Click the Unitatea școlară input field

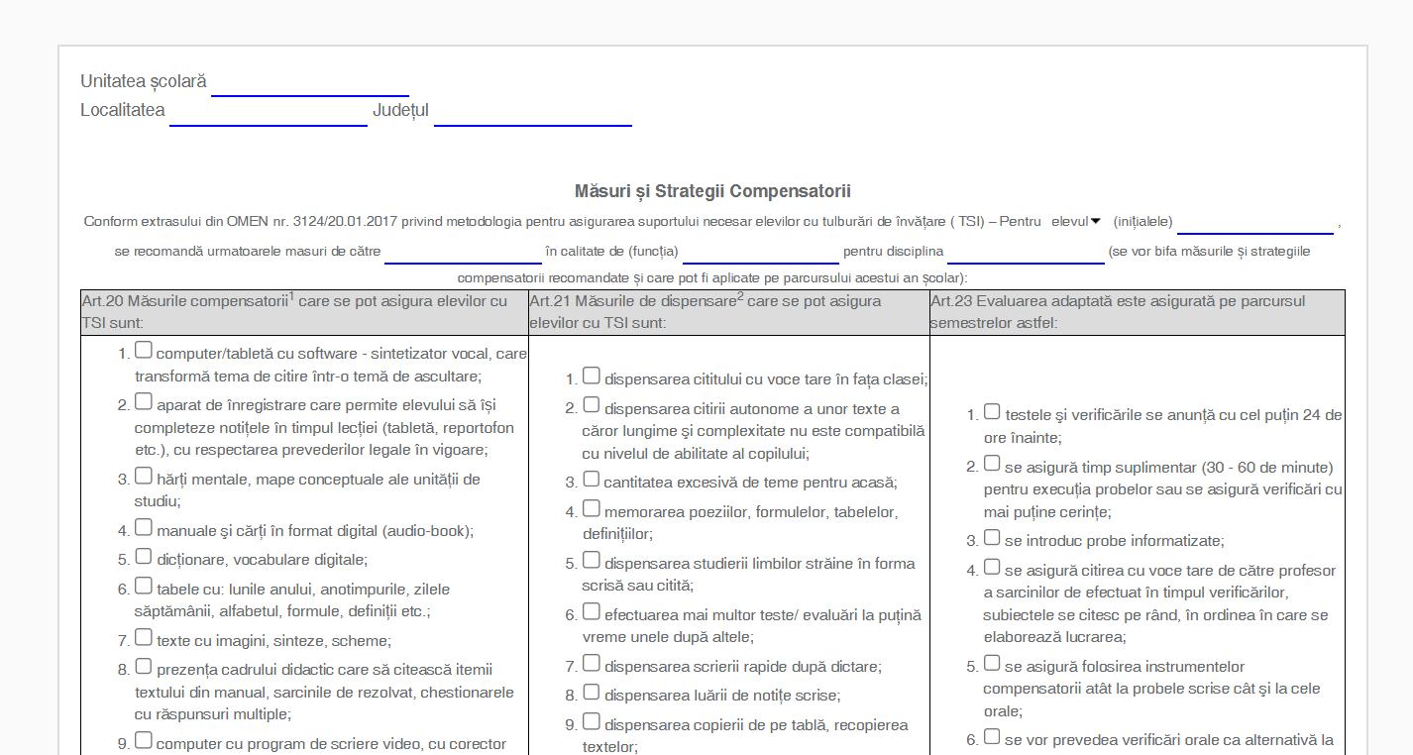[307, 84]
